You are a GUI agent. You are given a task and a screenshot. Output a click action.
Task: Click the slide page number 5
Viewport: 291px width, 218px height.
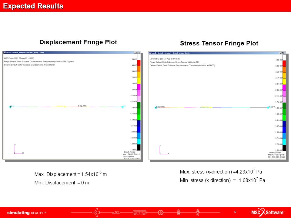click(x=235, y=212)
